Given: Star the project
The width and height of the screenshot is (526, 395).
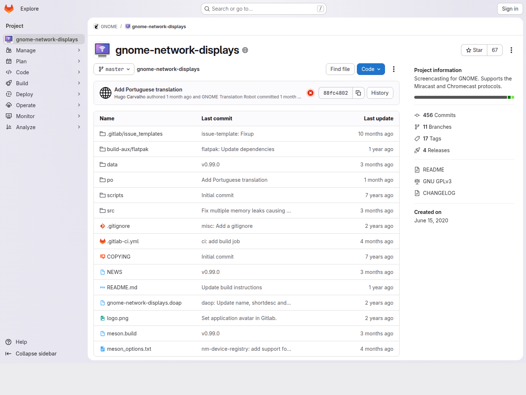Looking at the screenshot, I should (474, 50).
